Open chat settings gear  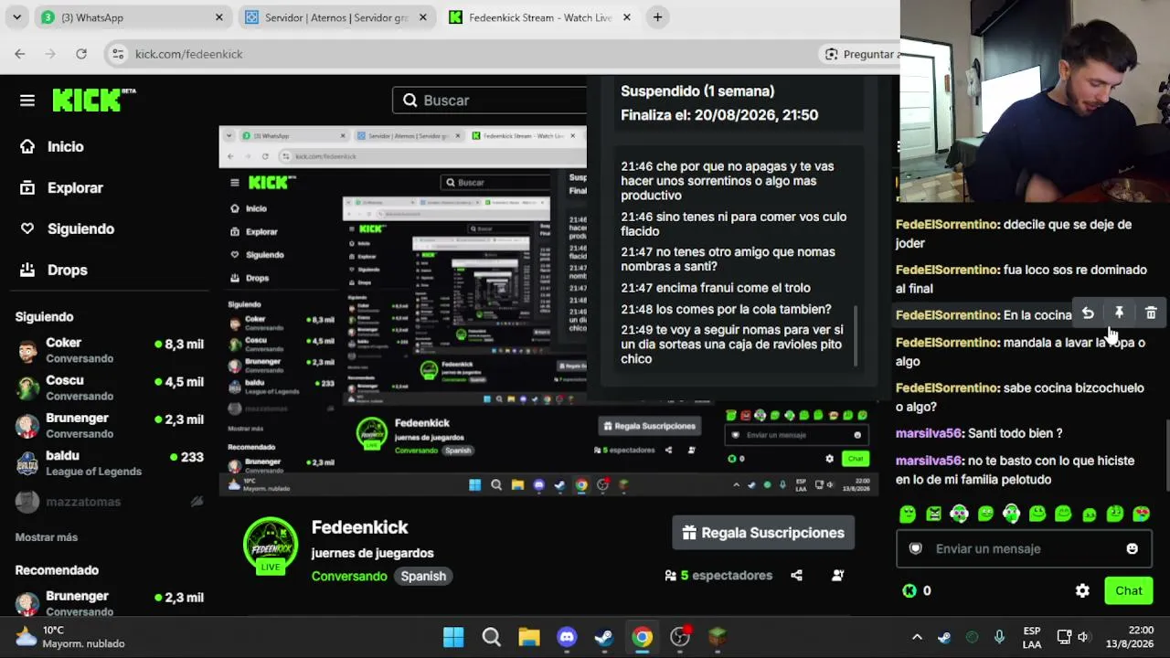point(1082,591)
